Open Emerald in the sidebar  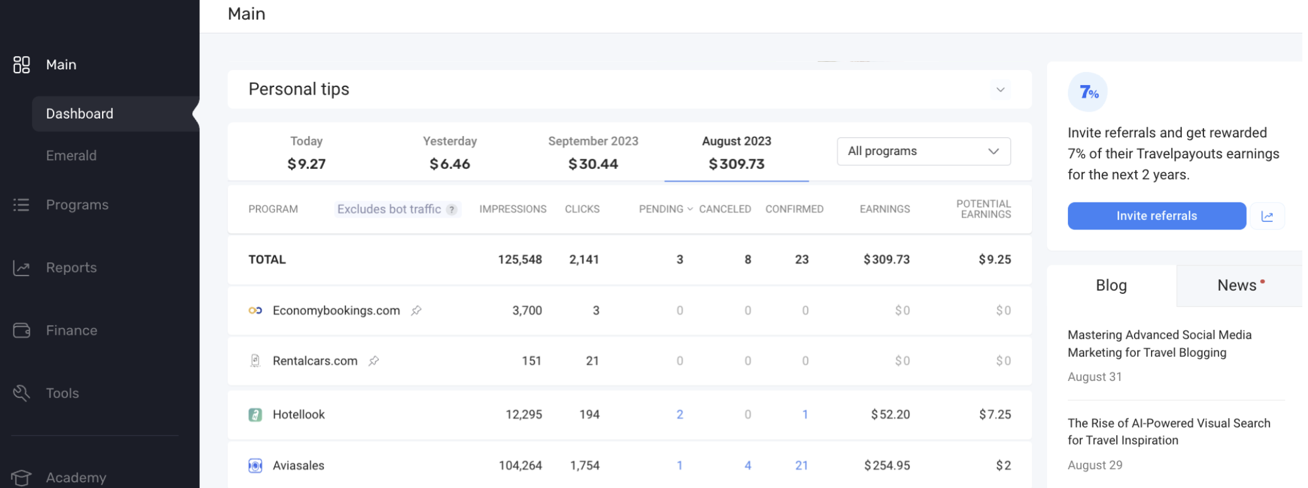pyautogui.click(x=71, y=155)
